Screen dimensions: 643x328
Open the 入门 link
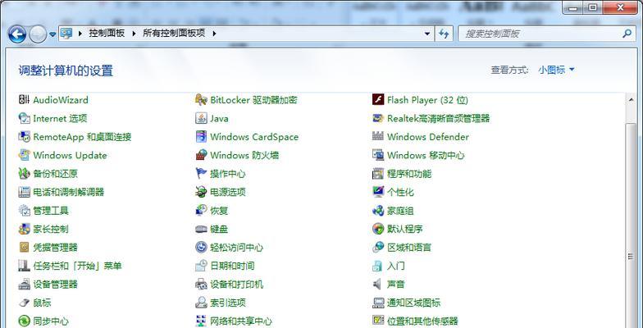pyautogui.click(x=395, y=266)
